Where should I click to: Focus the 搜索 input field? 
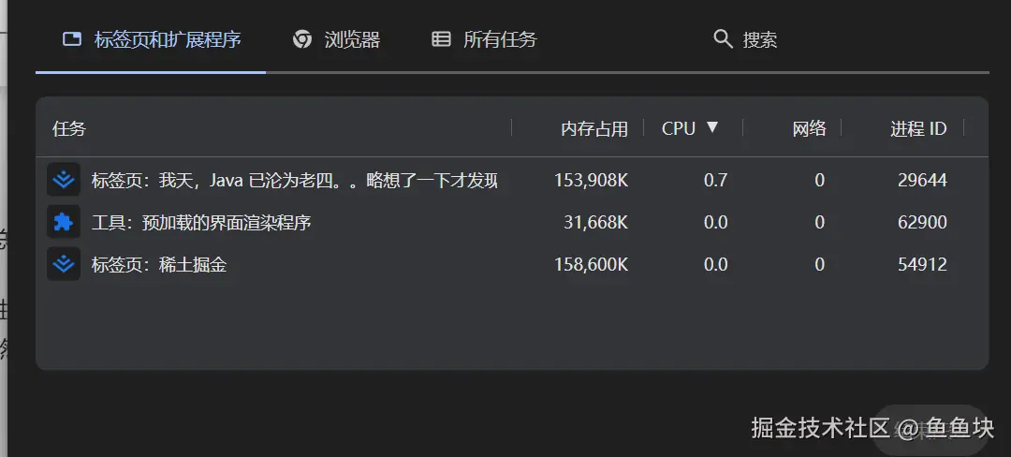[760, 39]
